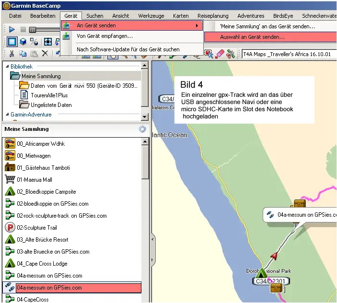
Task: Select the divide track scissors tool
Action: coord(231,54)
